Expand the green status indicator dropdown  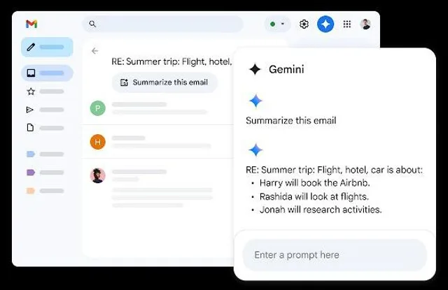(277, 24)
